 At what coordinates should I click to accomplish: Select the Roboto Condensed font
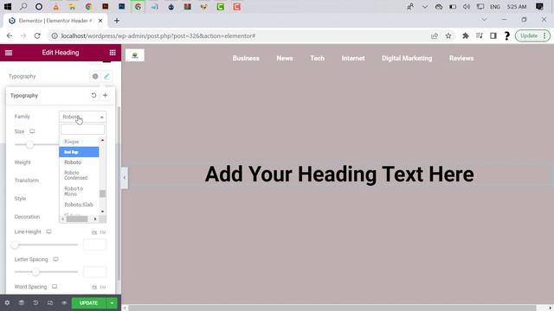[x=79, y=175]
